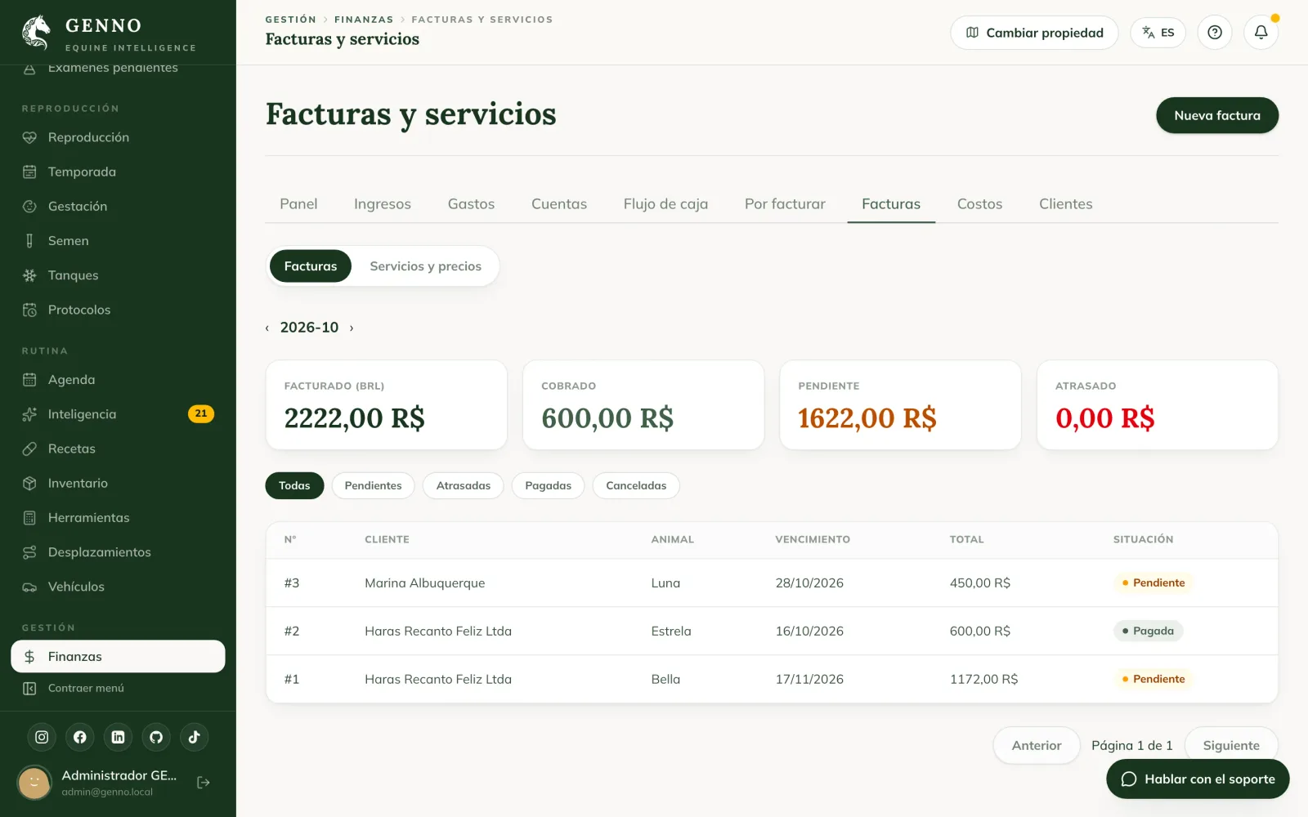Open the LinkedIn social icon
The image size is (1308, 817).
(x=118, y=737)
